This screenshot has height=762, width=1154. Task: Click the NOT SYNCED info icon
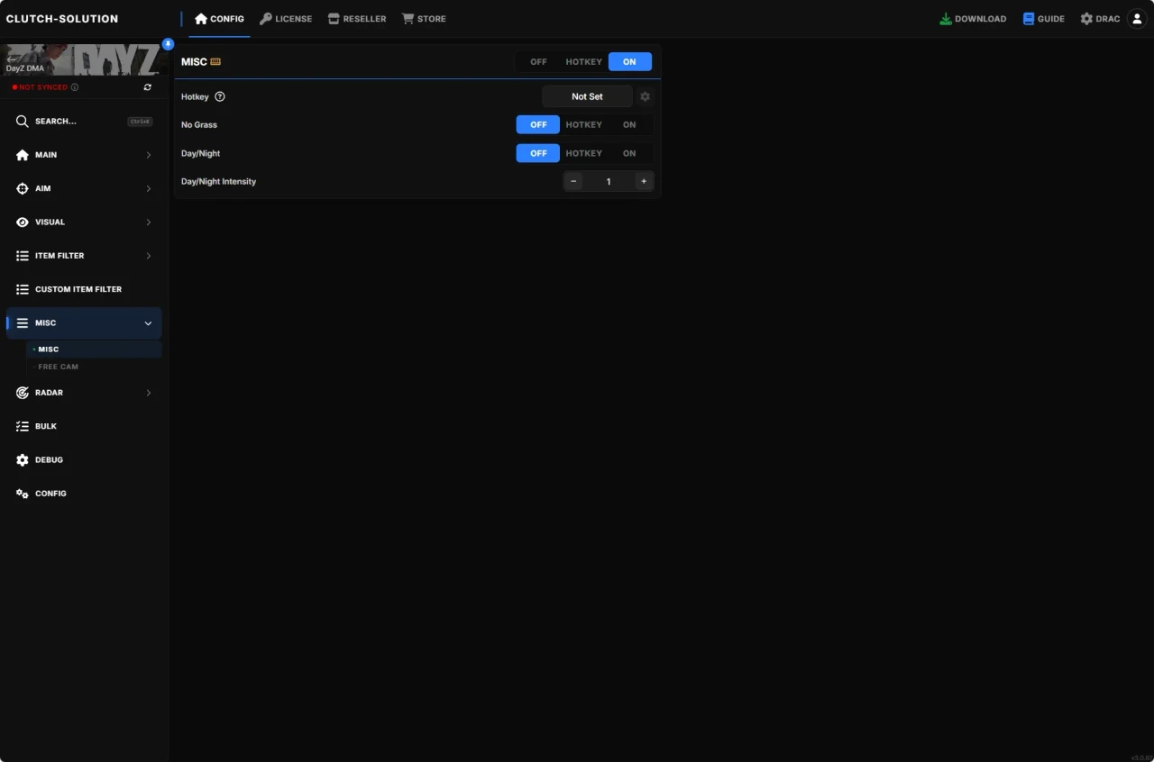[x=74, y=87]
